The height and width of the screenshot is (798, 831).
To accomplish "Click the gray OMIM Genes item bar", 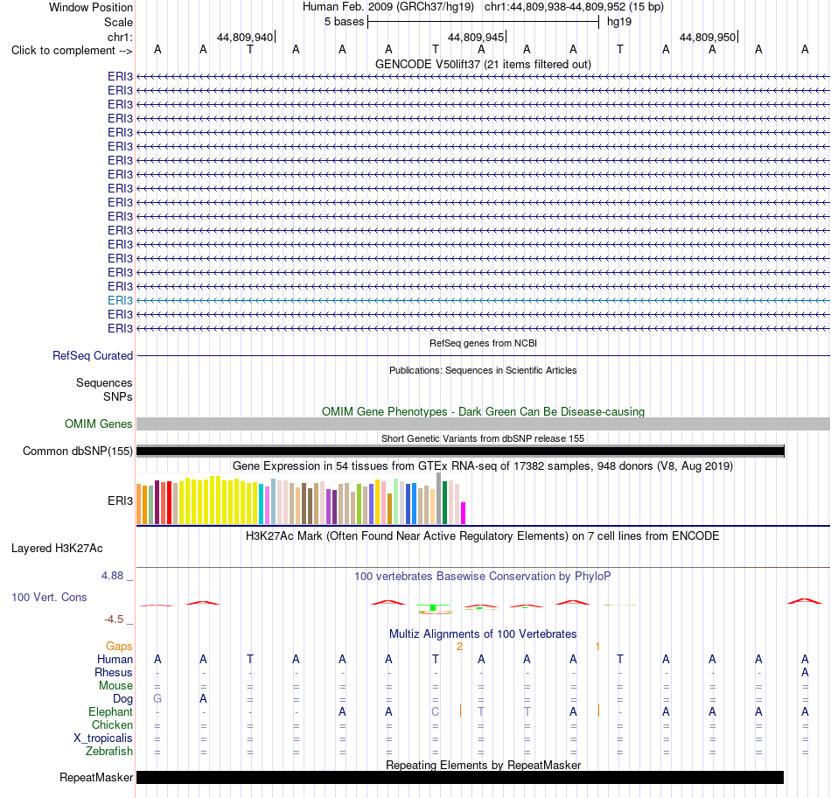I will pyautogui.click(x=483, y=423).
